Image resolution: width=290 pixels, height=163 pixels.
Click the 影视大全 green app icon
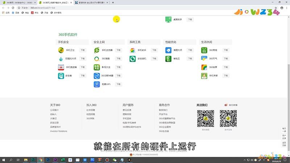[x=97, y=67]
